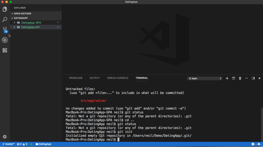Click the "Untracked files:" terminal text
The width and height of the screenshot is (263, 147).
coord(80,89)
